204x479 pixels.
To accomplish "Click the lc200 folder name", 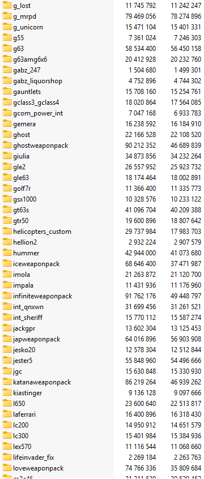I will pos(21,425).
